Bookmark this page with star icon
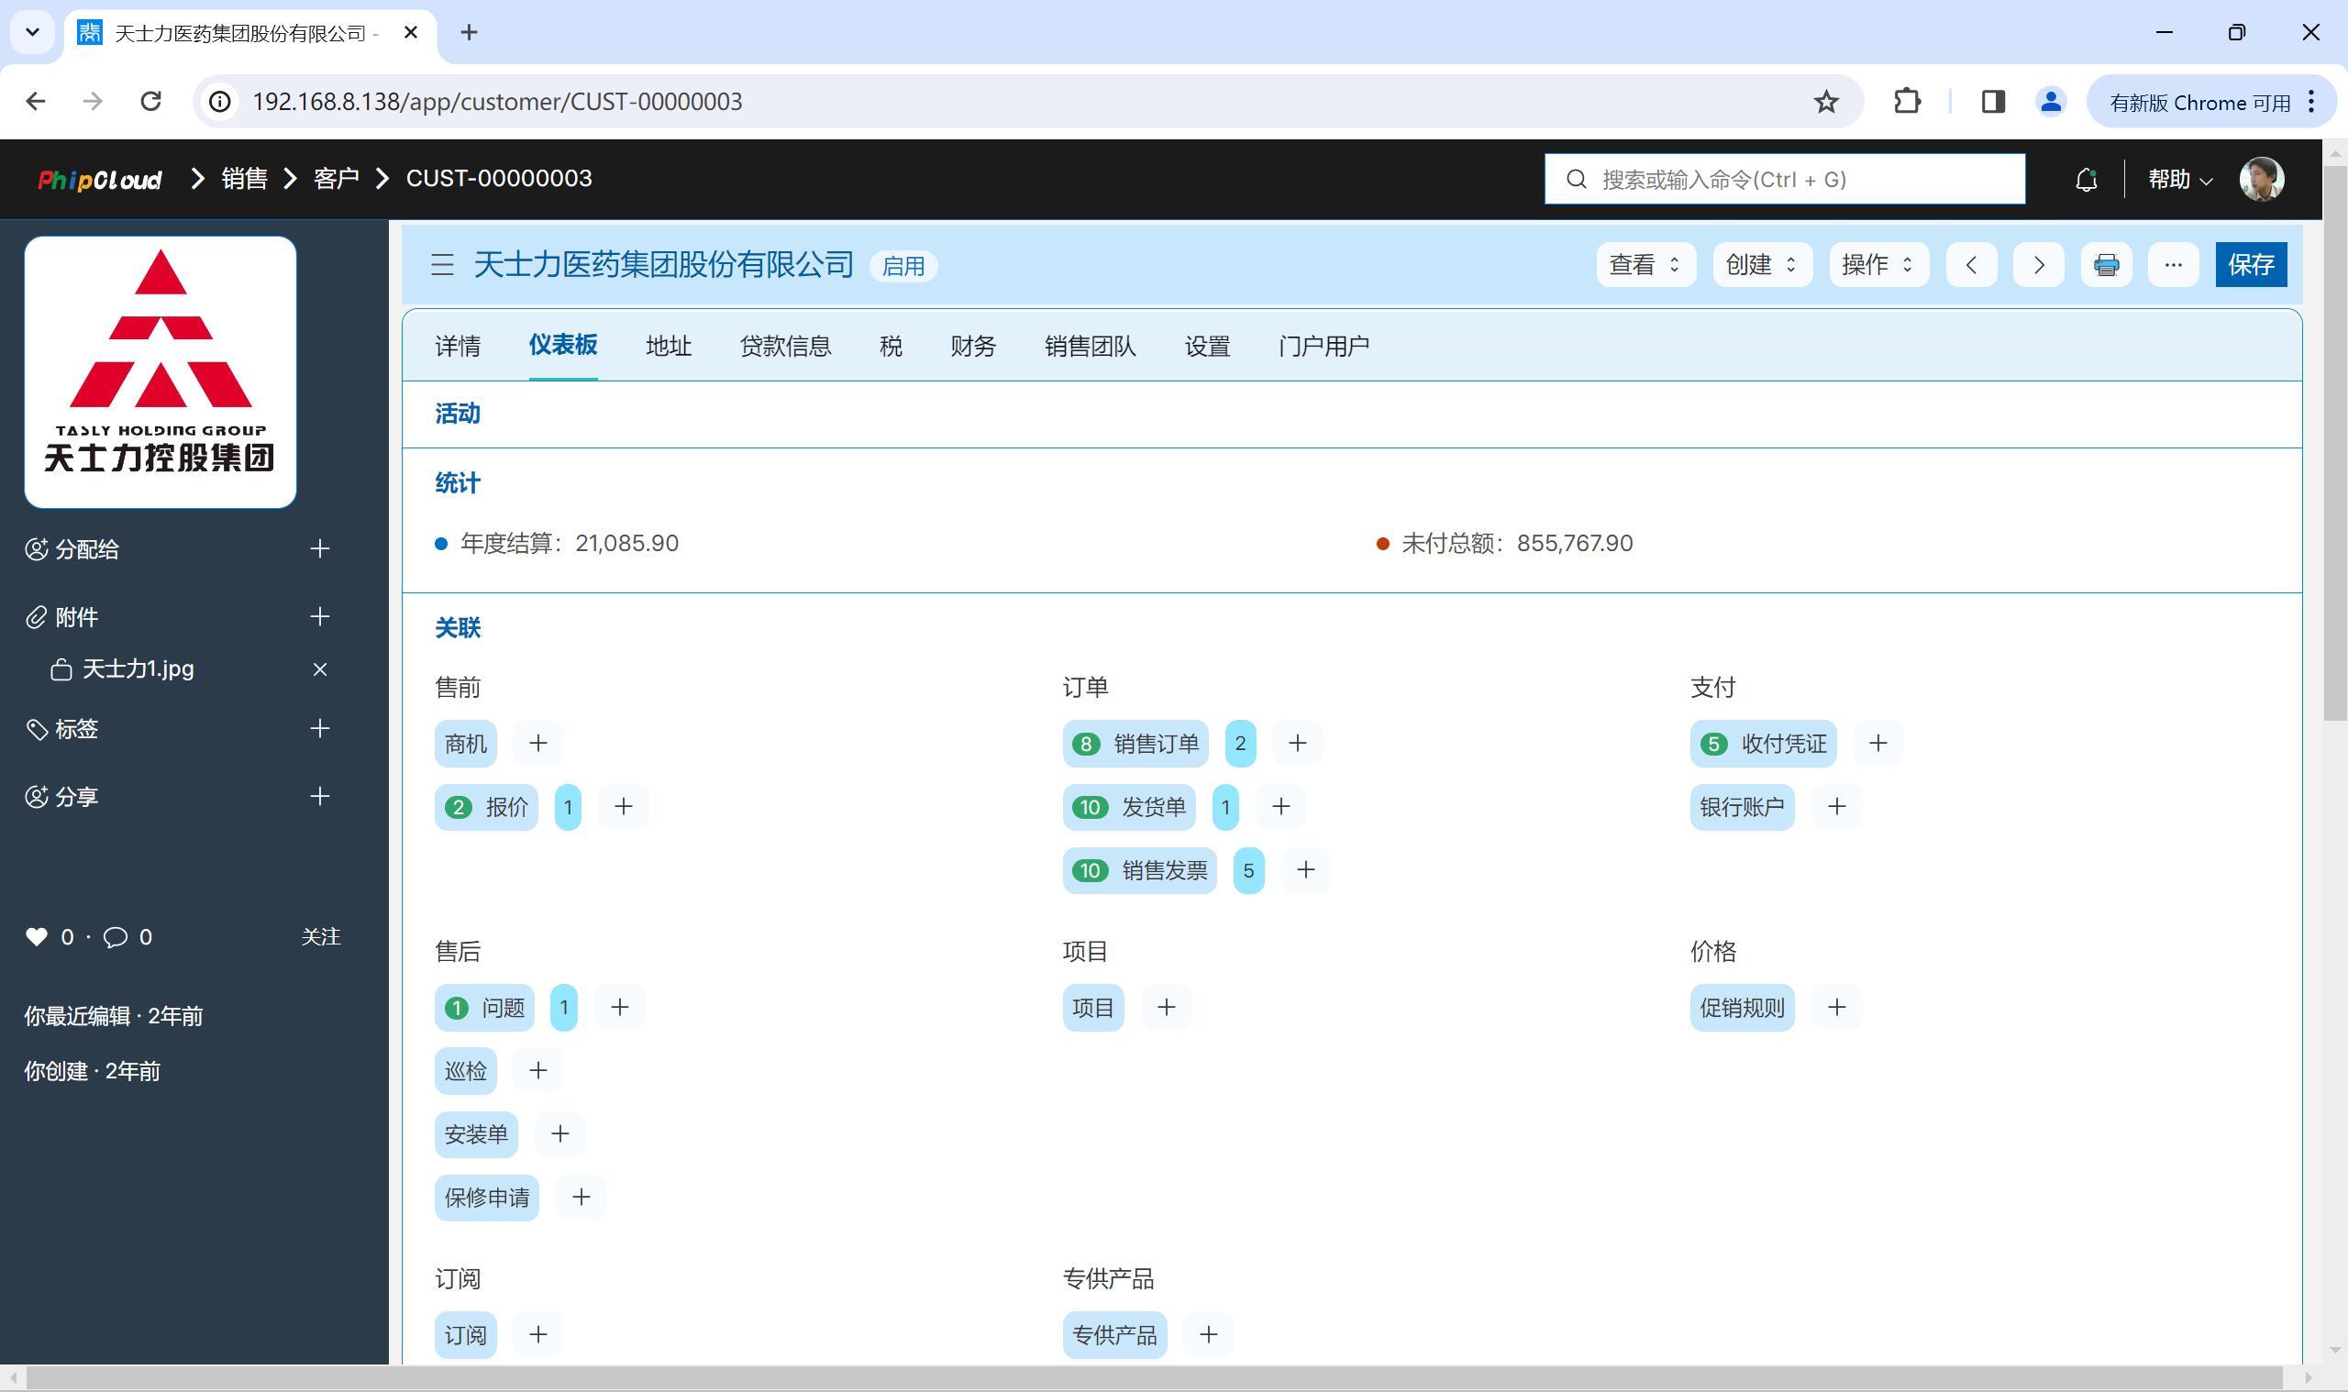This screenshot has width=2348, height=1392. point(1825,101)
